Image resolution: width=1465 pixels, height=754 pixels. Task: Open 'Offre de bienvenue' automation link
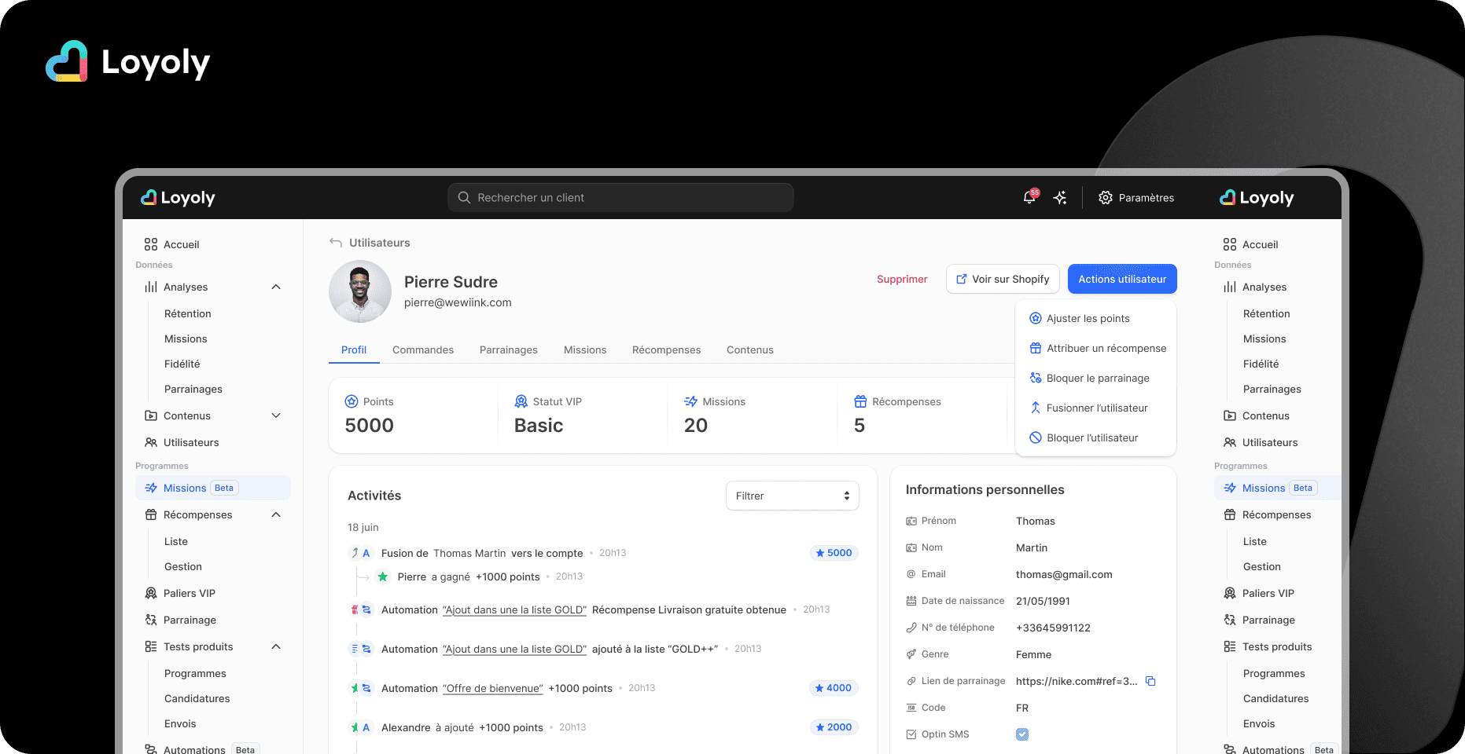(493, 688)
